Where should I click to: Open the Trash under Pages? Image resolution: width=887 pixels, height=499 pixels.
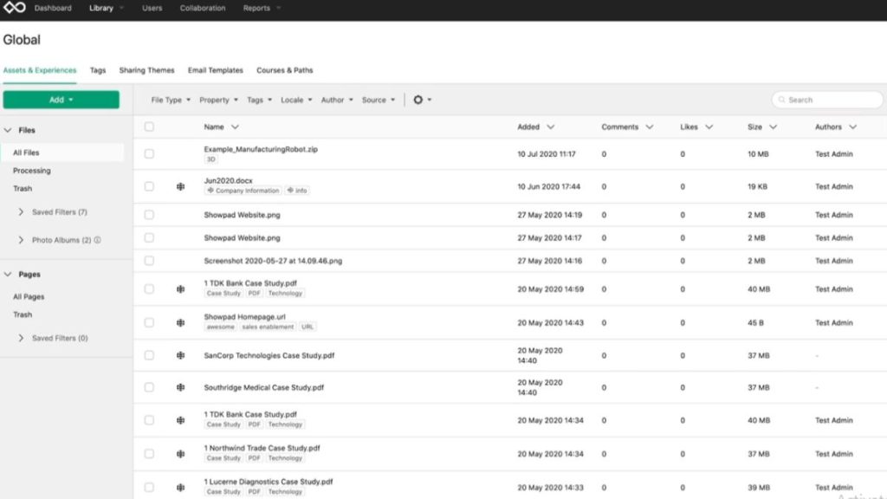(23, 314)
